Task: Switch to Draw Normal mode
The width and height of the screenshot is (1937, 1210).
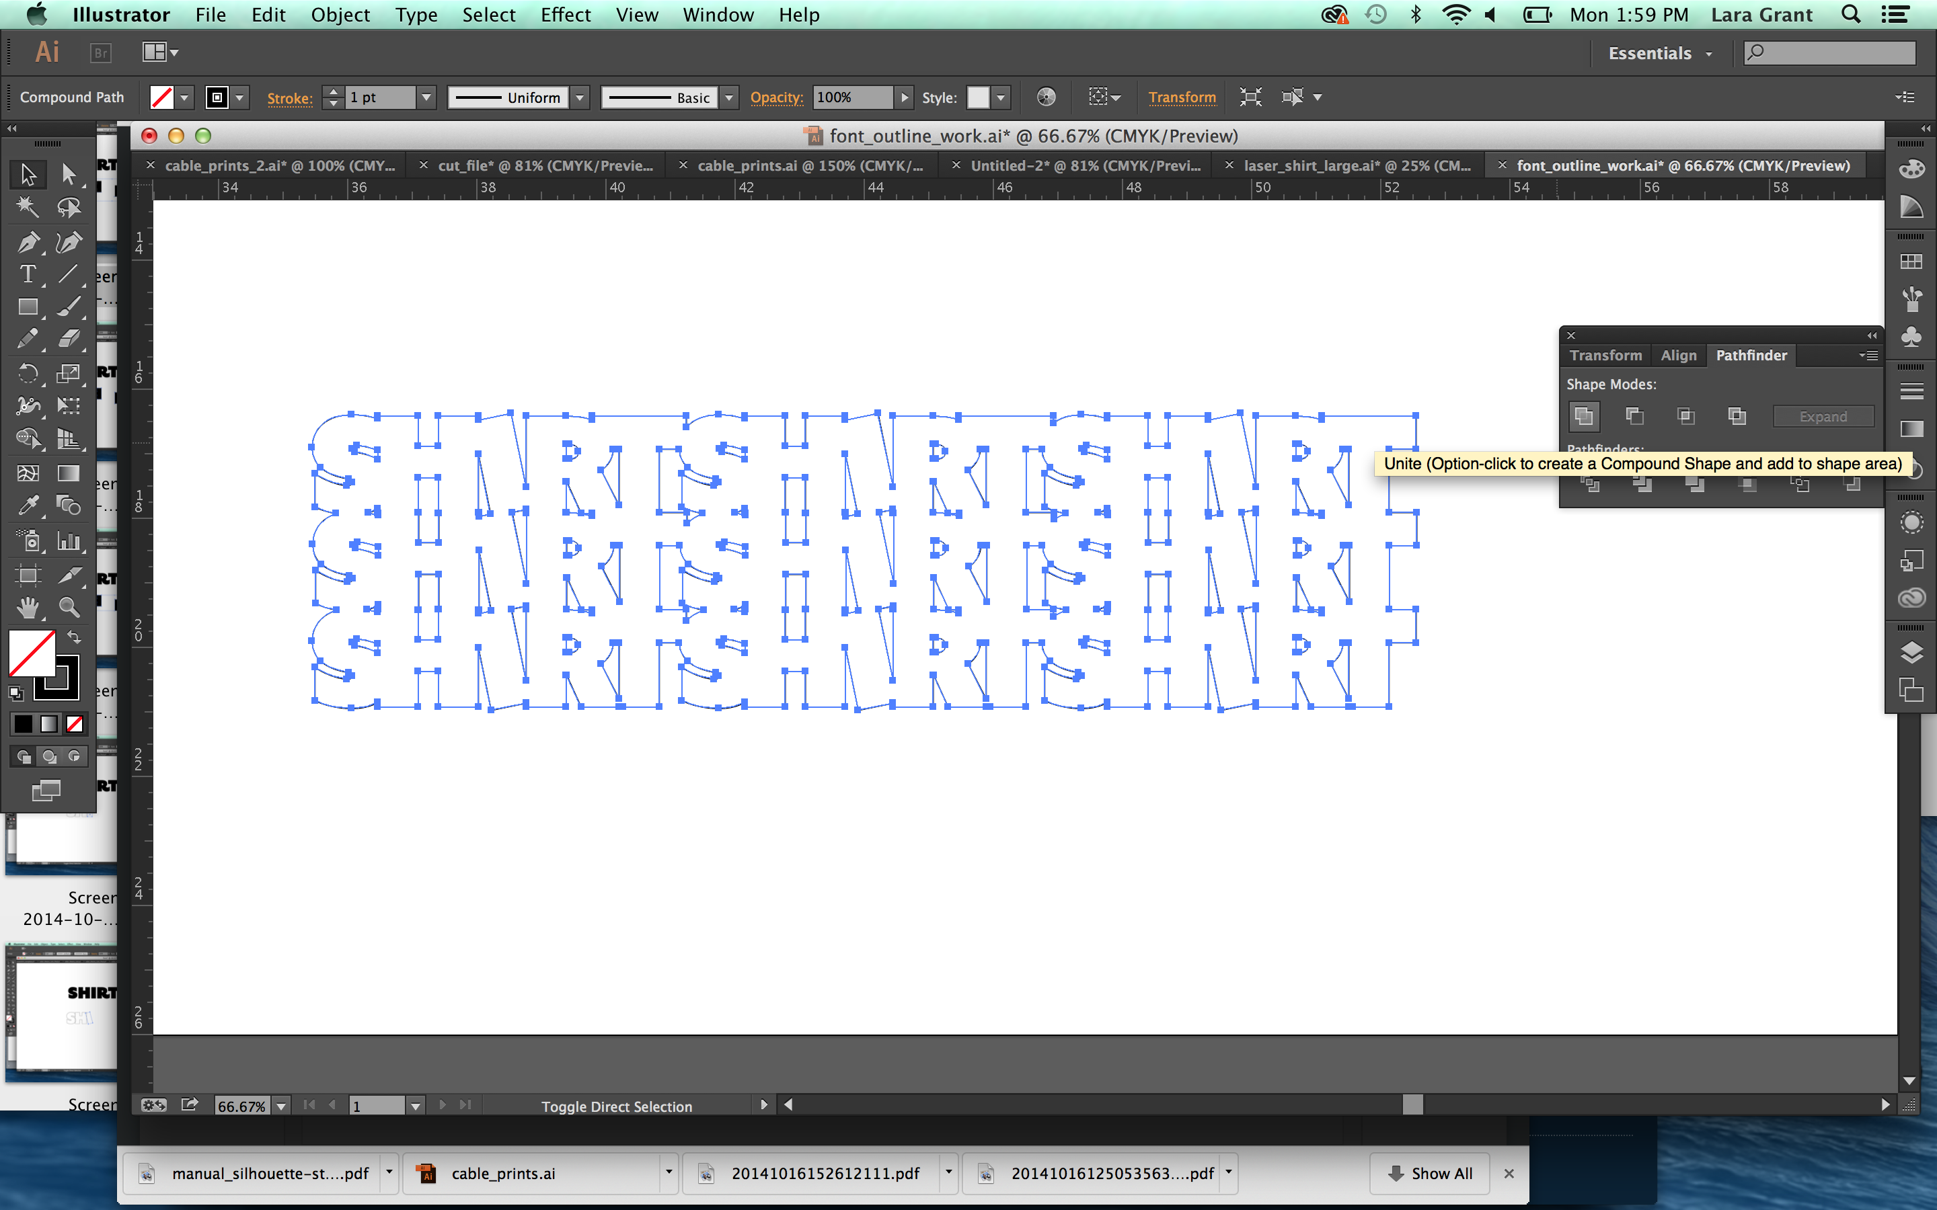Action: (x=24, y=756)
